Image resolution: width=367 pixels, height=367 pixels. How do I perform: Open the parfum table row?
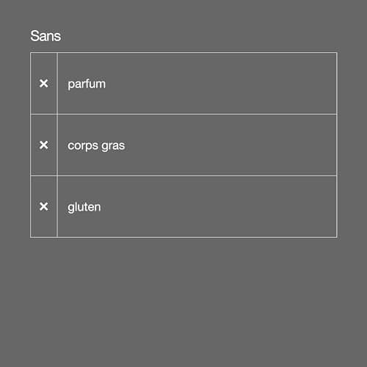coord(183,84)
